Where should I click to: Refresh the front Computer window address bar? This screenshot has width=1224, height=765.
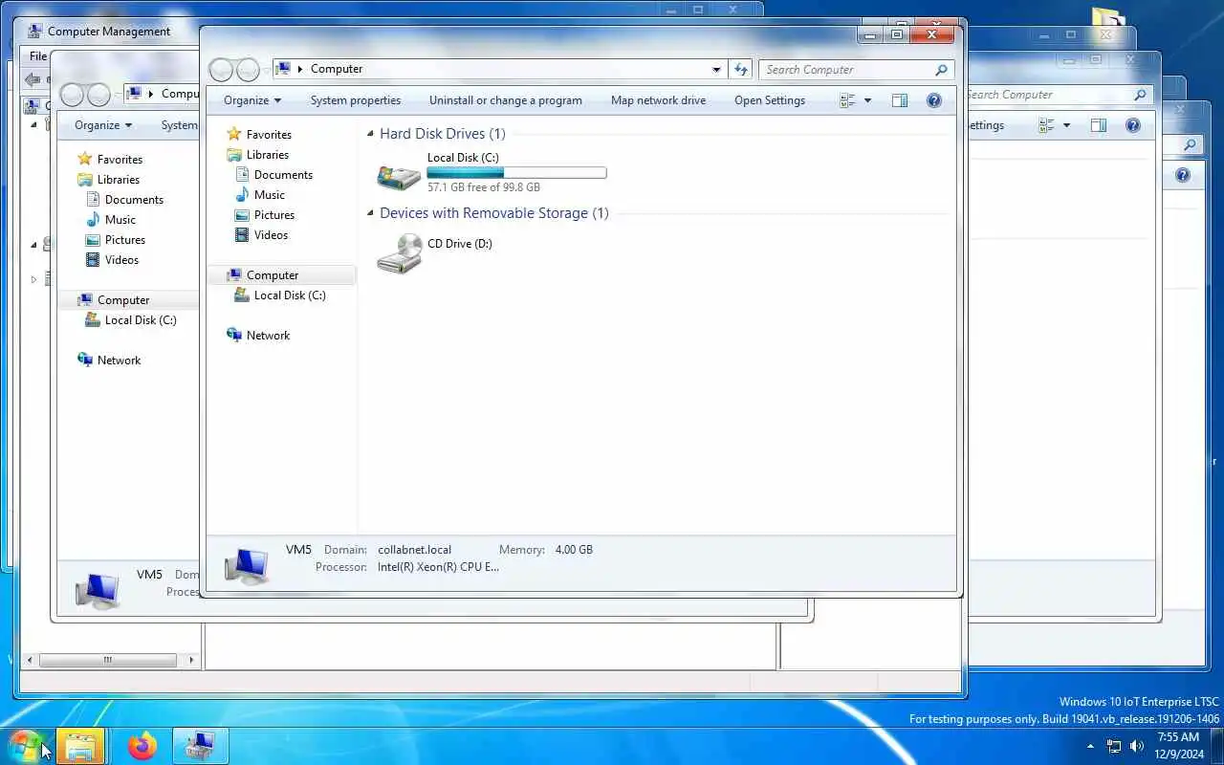coord(740,69)
